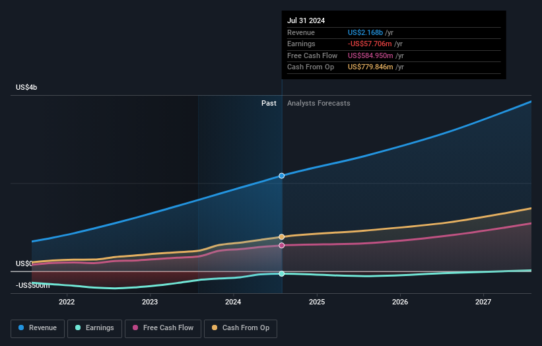This screenshot has width=542, height=346.
Task: Toggle the Cash From Op legend button
Action: [x=240, y=328]
